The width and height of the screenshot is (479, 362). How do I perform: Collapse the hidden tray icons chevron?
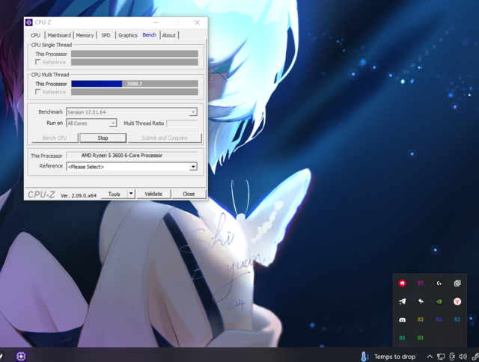(x=430, y=356)
